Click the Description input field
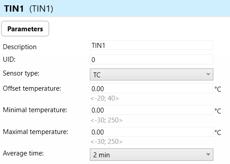 coord(151,45)
